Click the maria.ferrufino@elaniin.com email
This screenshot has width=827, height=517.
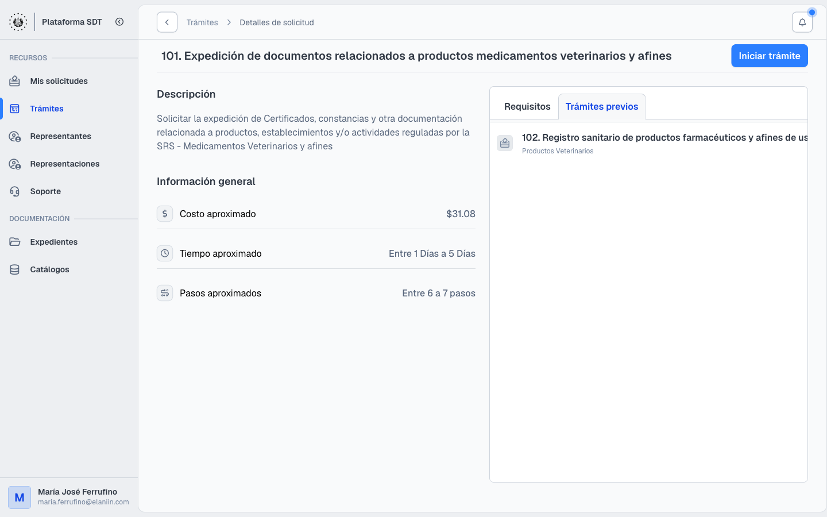point(83,502)
